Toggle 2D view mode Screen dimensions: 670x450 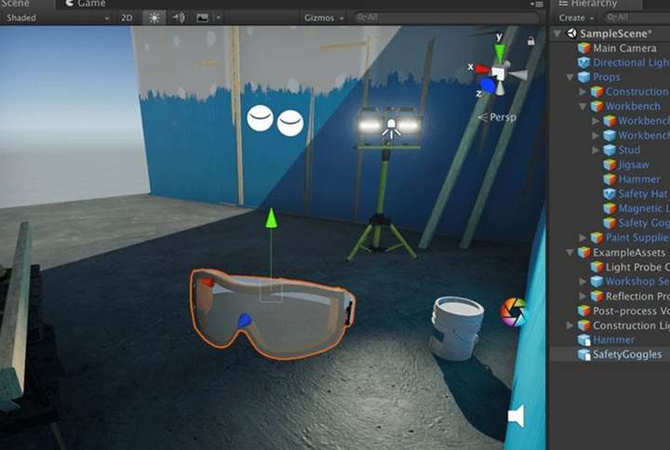(127, 18)
